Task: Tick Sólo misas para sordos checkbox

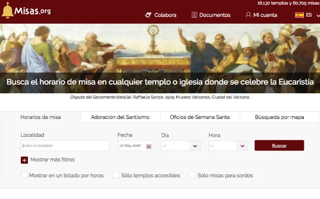Action: coord(192,175)
